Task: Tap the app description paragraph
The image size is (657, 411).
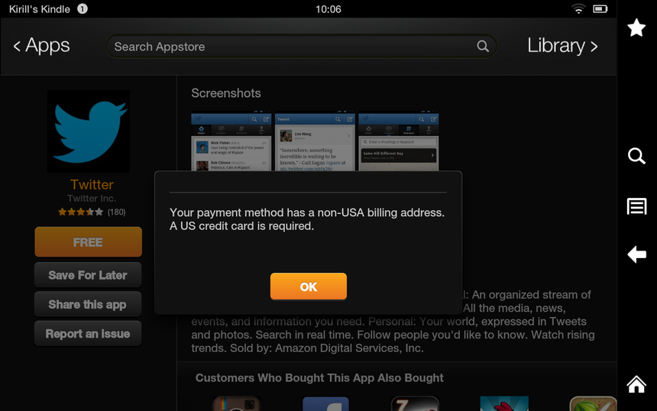Action: click(393, 322)
